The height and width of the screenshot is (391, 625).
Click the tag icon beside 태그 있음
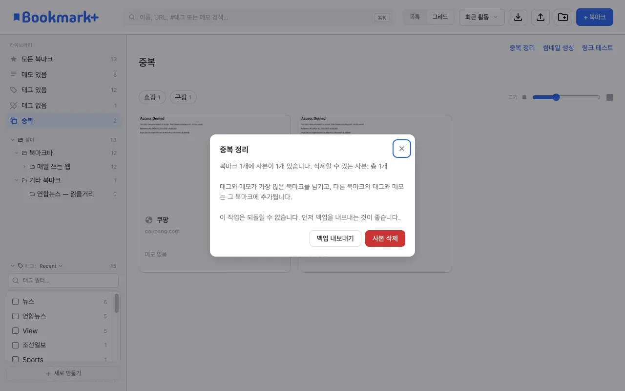coord(14,90)
